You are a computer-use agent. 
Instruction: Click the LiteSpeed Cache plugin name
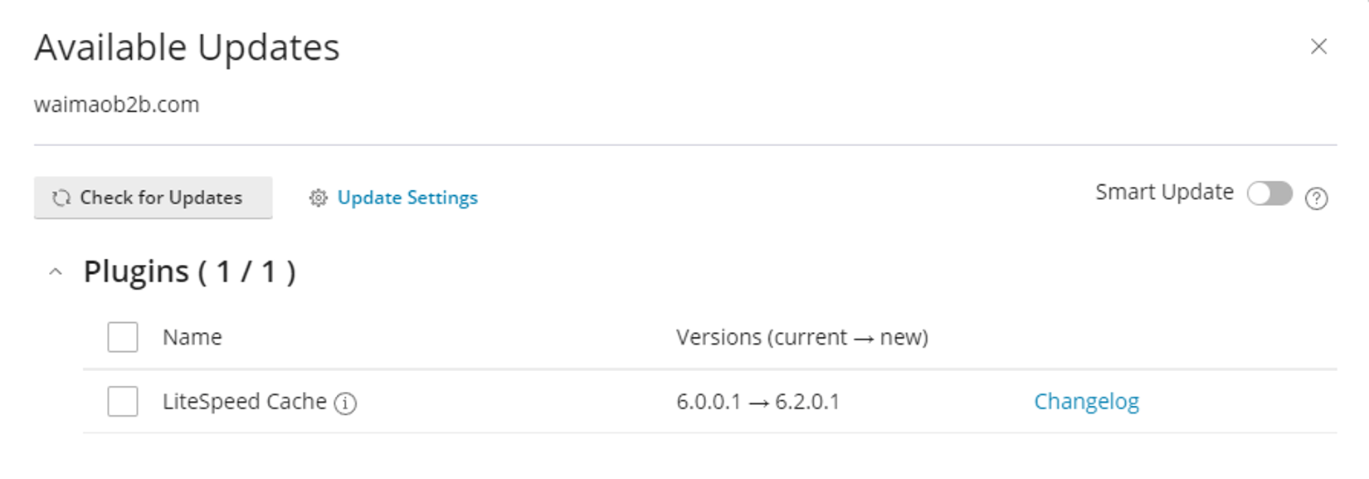pyautogui.click(x=243, y=402)
